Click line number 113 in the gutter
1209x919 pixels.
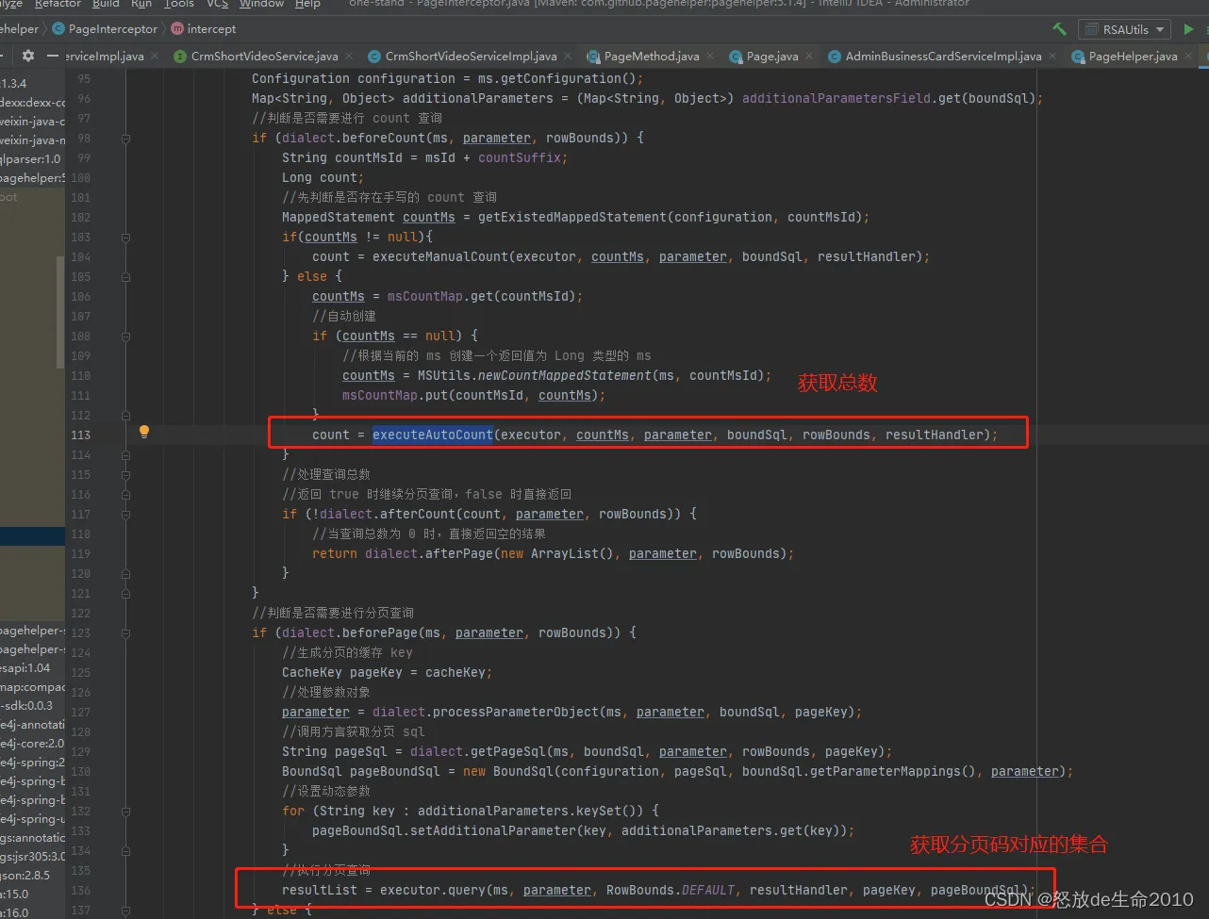click(80, 435)
